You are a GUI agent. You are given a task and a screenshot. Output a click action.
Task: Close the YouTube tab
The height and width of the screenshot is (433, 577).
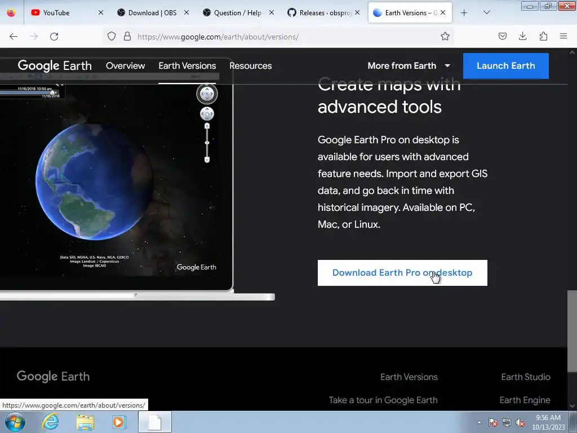tap(101, 12)
